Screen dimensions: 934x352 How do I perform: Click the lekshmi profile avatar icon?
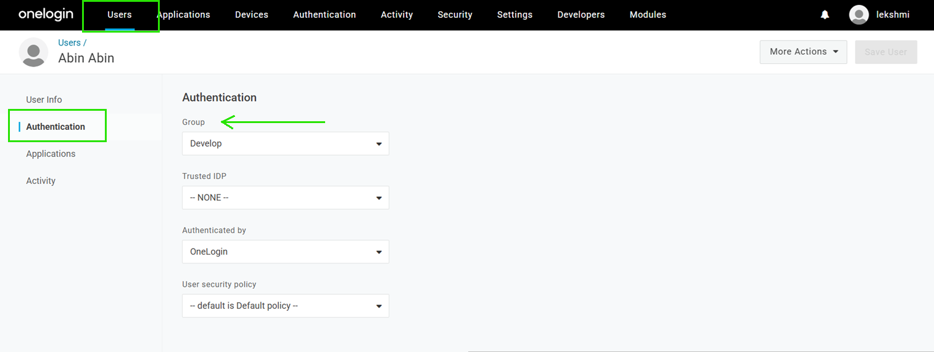pyautogui.click(x=859, y=15)
